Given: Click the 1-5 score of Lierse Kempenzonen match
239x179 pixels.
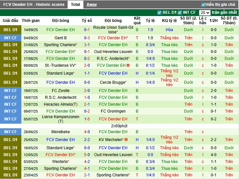Looking at the screenshot, I should tap(87, 119).
